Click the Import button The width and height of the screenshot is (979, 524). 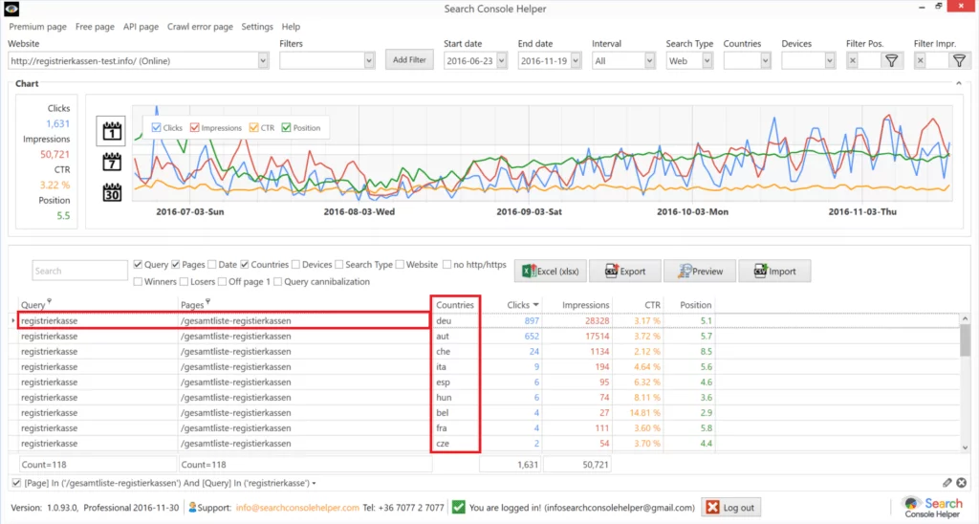click(x=774, y=271)
